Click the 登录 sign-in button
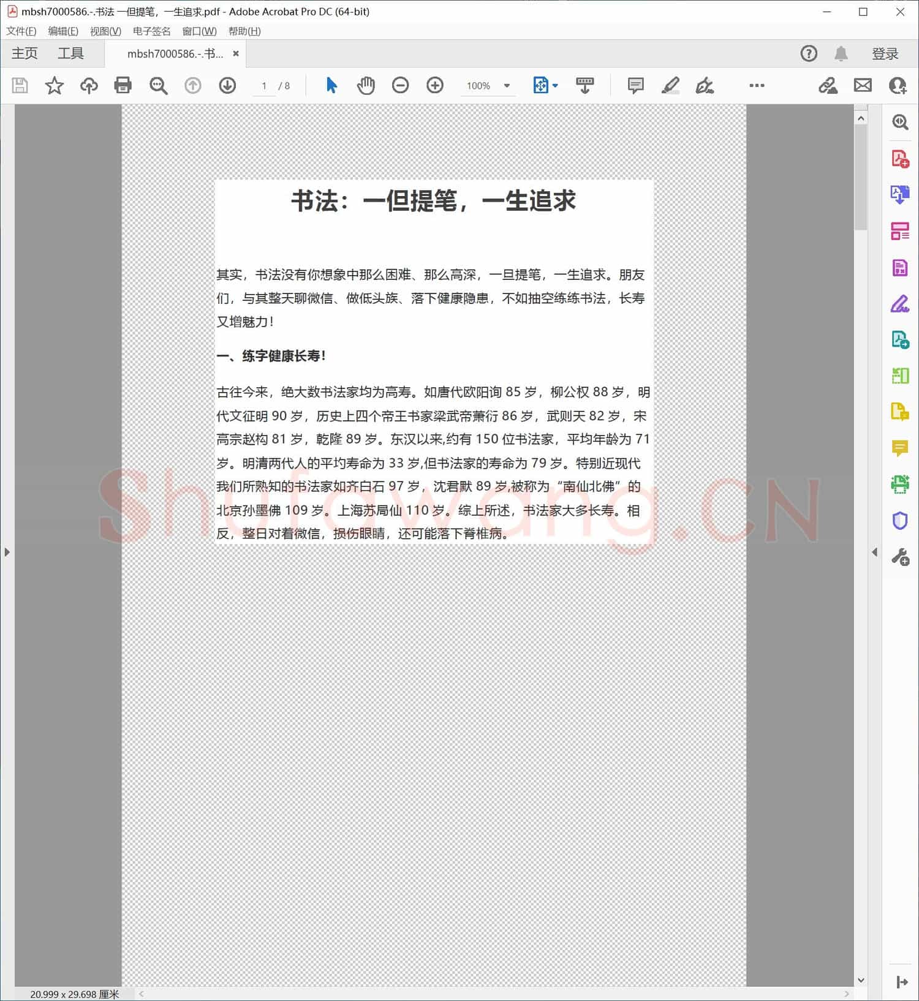The image size is (919, 1001). (885, 54)
